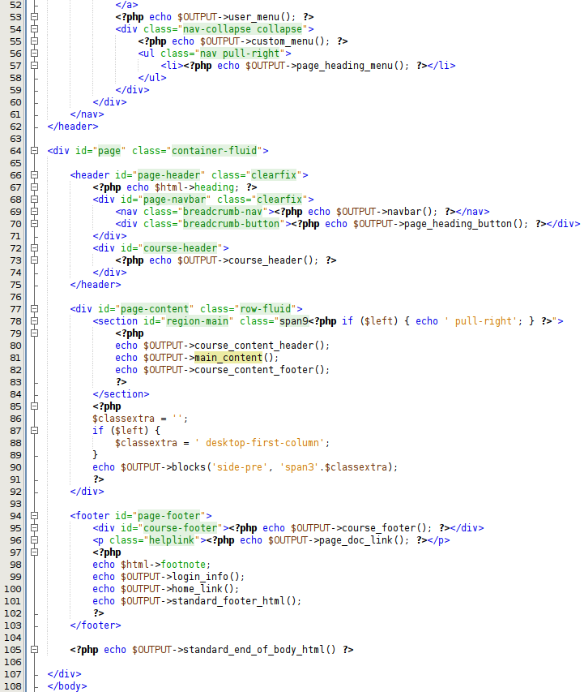Collapse fold marker on line 53
This screenshot has height=692, width=584.
(34, 17)
